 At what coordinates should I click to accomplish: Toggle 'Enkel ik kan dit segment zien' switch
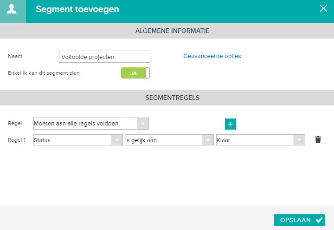(x=135, y=73)
